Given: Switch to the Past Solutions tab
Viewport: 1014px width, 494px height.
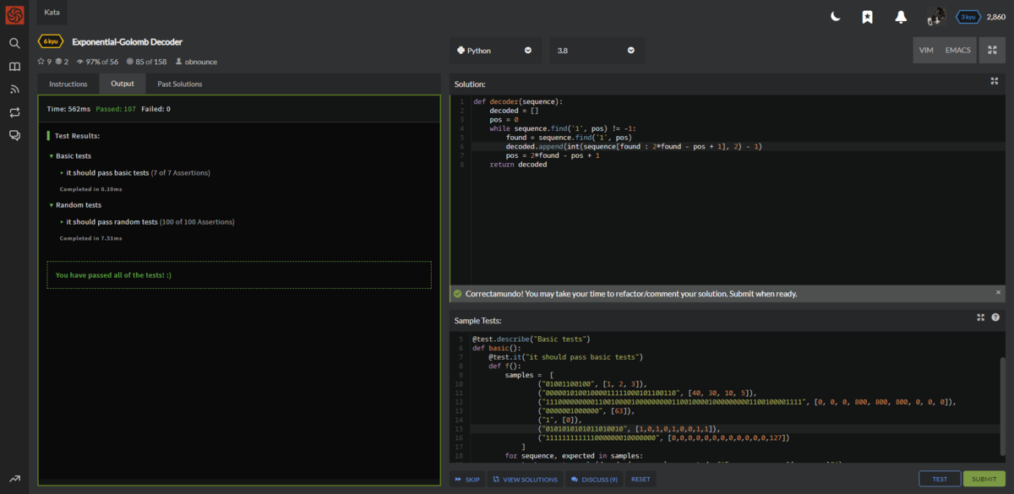Looking at the screenshot, I should (x=179, y=84).
